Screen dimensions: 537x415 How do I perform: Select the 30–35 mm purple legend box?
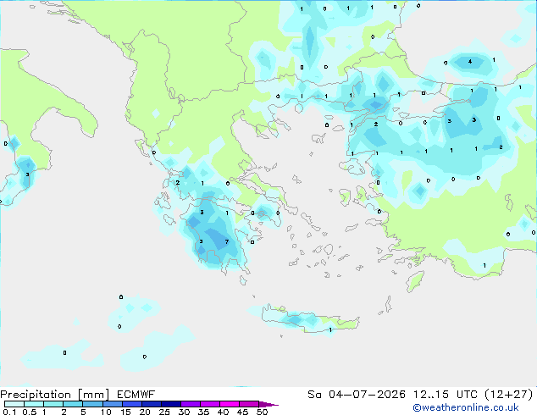[190, 404]
